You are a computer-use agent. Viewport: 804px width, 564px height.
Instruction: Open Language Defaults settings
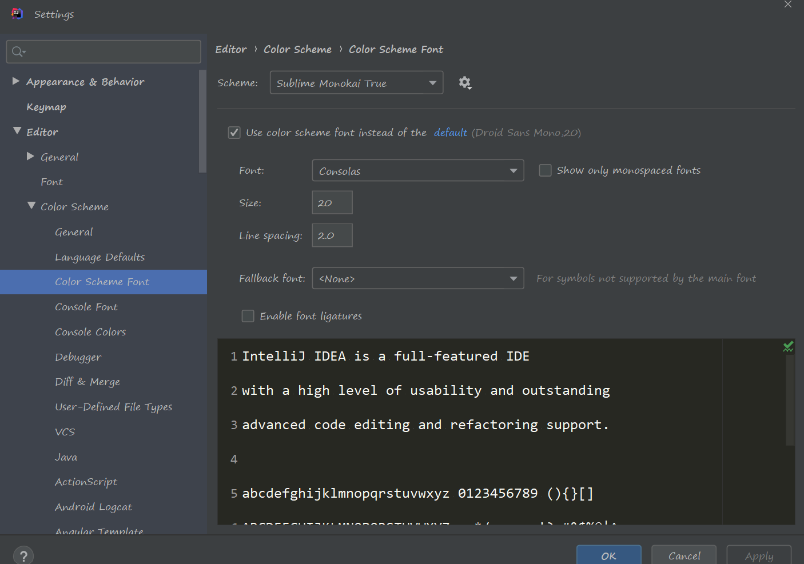tap(99, 257)
